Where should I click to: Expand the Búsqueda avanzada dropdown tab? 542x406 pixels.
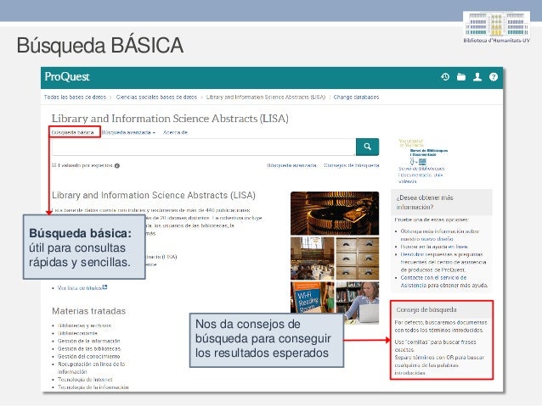(128, 132)
